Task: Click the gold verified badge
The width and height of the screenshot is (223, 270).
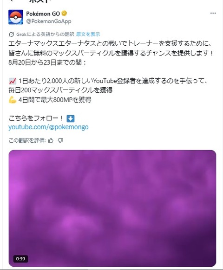Action: [64, 14]
